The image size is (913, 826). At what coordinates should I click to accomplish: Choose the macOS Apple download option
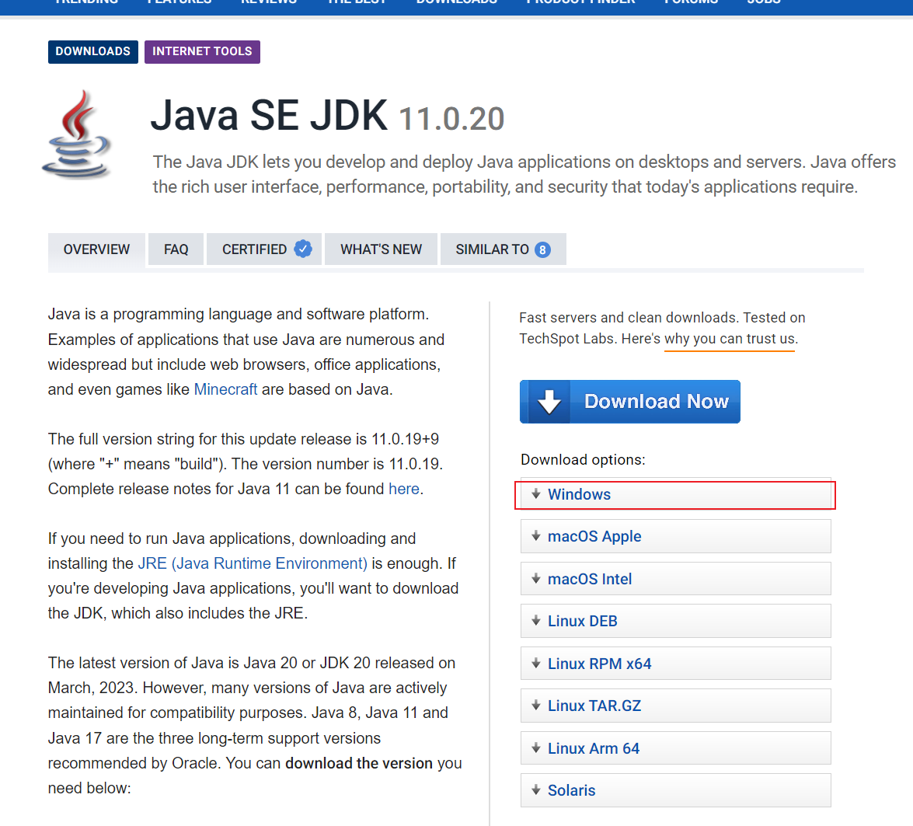pyautogui.click(x=675, y=536)
